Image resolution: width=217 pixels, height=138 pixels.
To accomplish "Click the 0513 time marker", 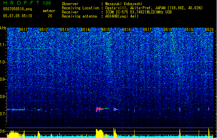I will coord(65,30).
